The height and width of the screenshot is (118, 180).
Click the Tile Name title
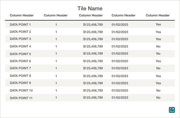pyautogui.click(x=90, y=8)
